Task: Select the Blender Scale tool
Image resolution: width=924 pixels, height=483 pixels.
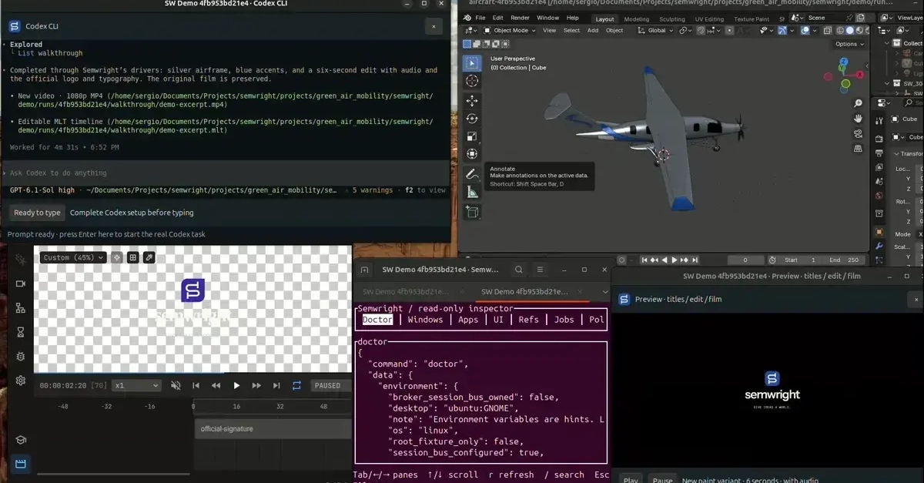Action: coord(472,136)
